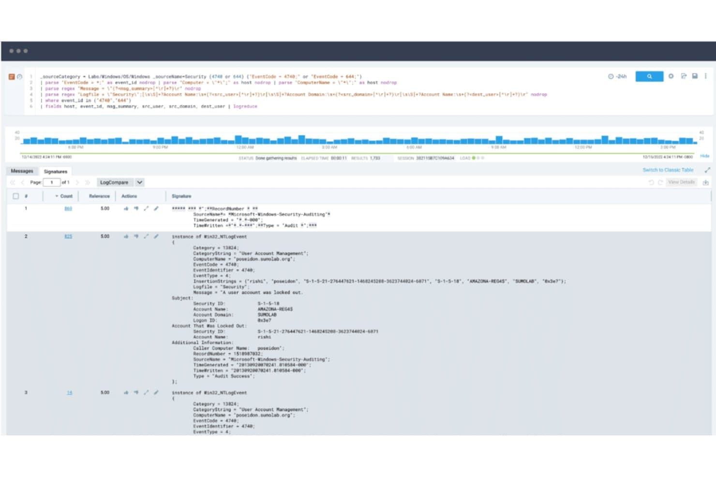Click the redo arrow in results toolbar

pos(660,182)
